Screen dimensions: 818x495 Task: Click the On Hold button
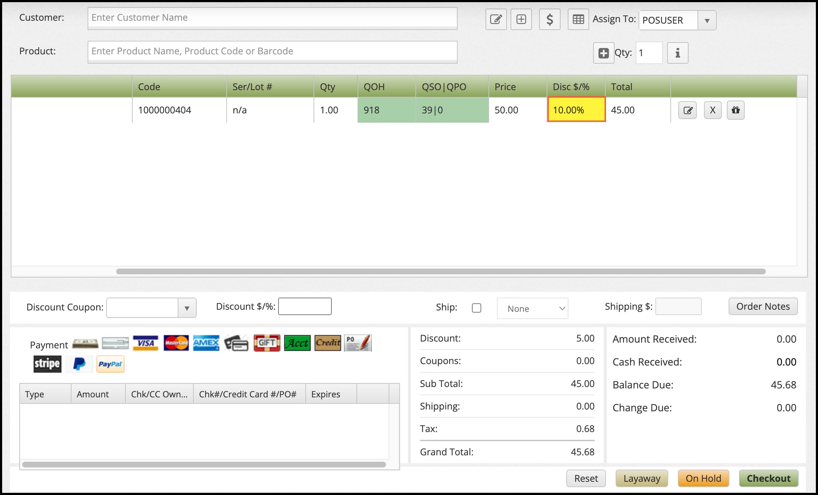point(703,478)
